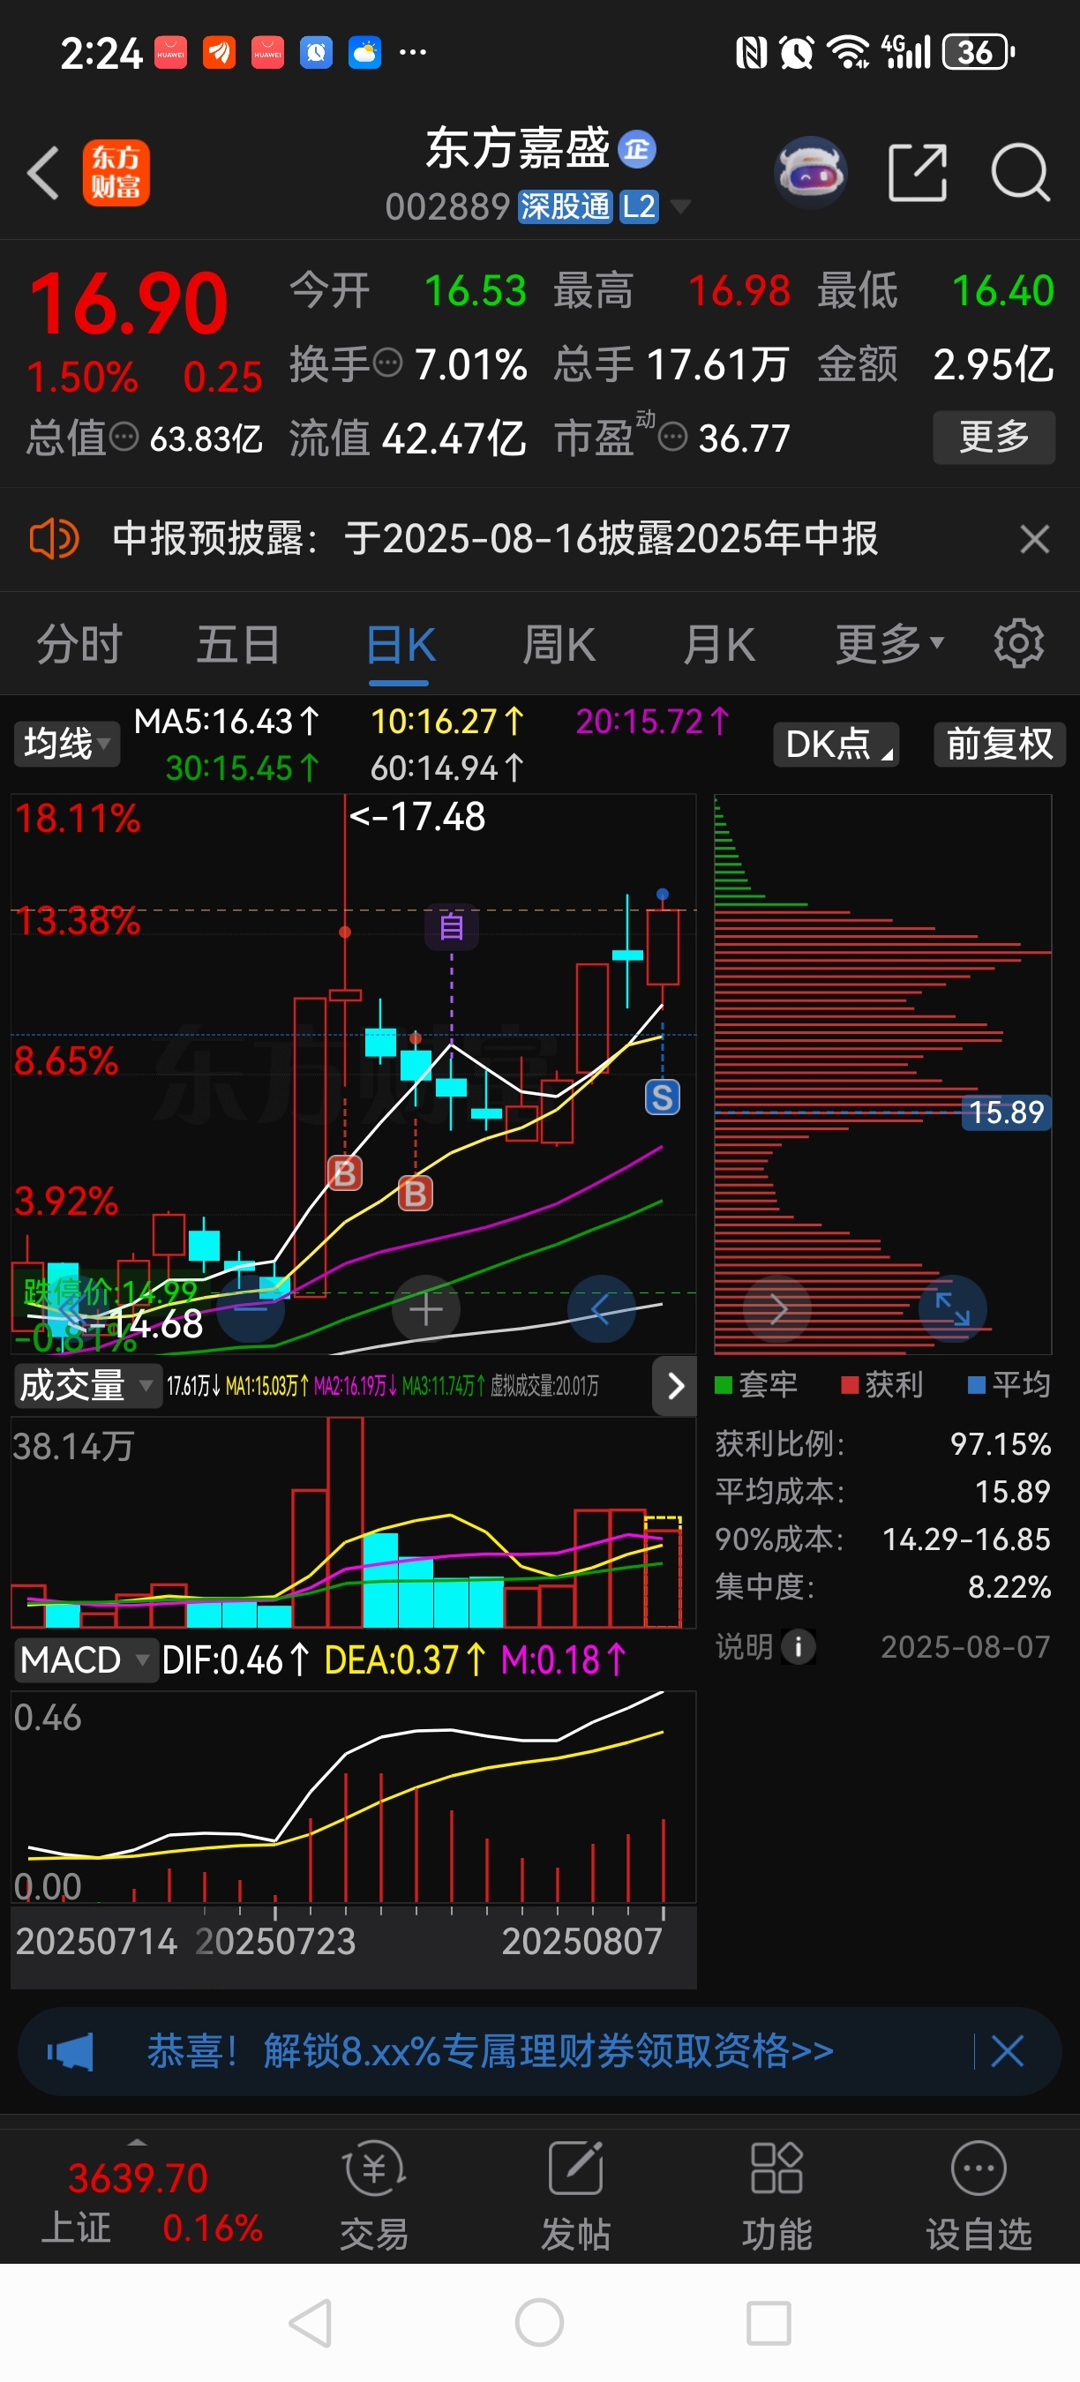Tap the 自 marker on chart
The image size is (1080, 2382).
pyautogui.click(x=451, y=925)
